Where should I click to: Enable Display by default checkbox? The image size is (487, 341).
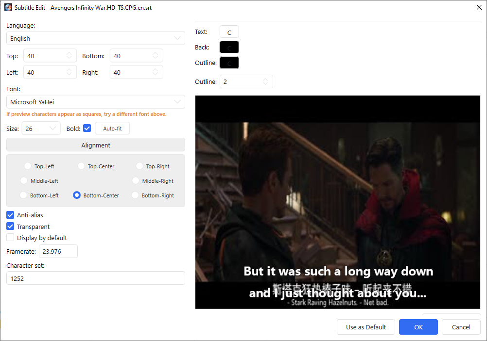10,238
